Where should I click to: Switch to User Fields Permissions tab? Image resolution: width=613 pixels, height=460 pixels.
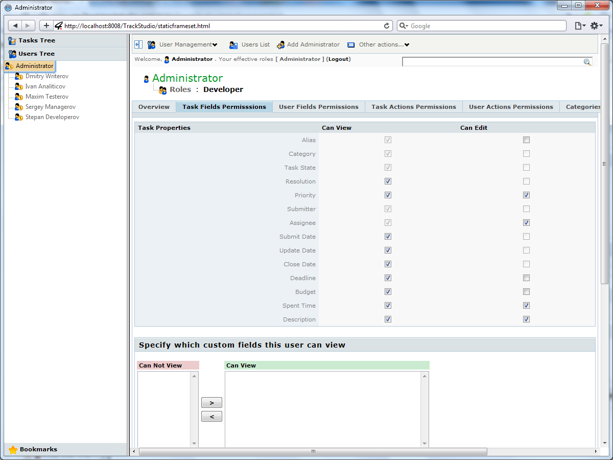coord(318,107)
